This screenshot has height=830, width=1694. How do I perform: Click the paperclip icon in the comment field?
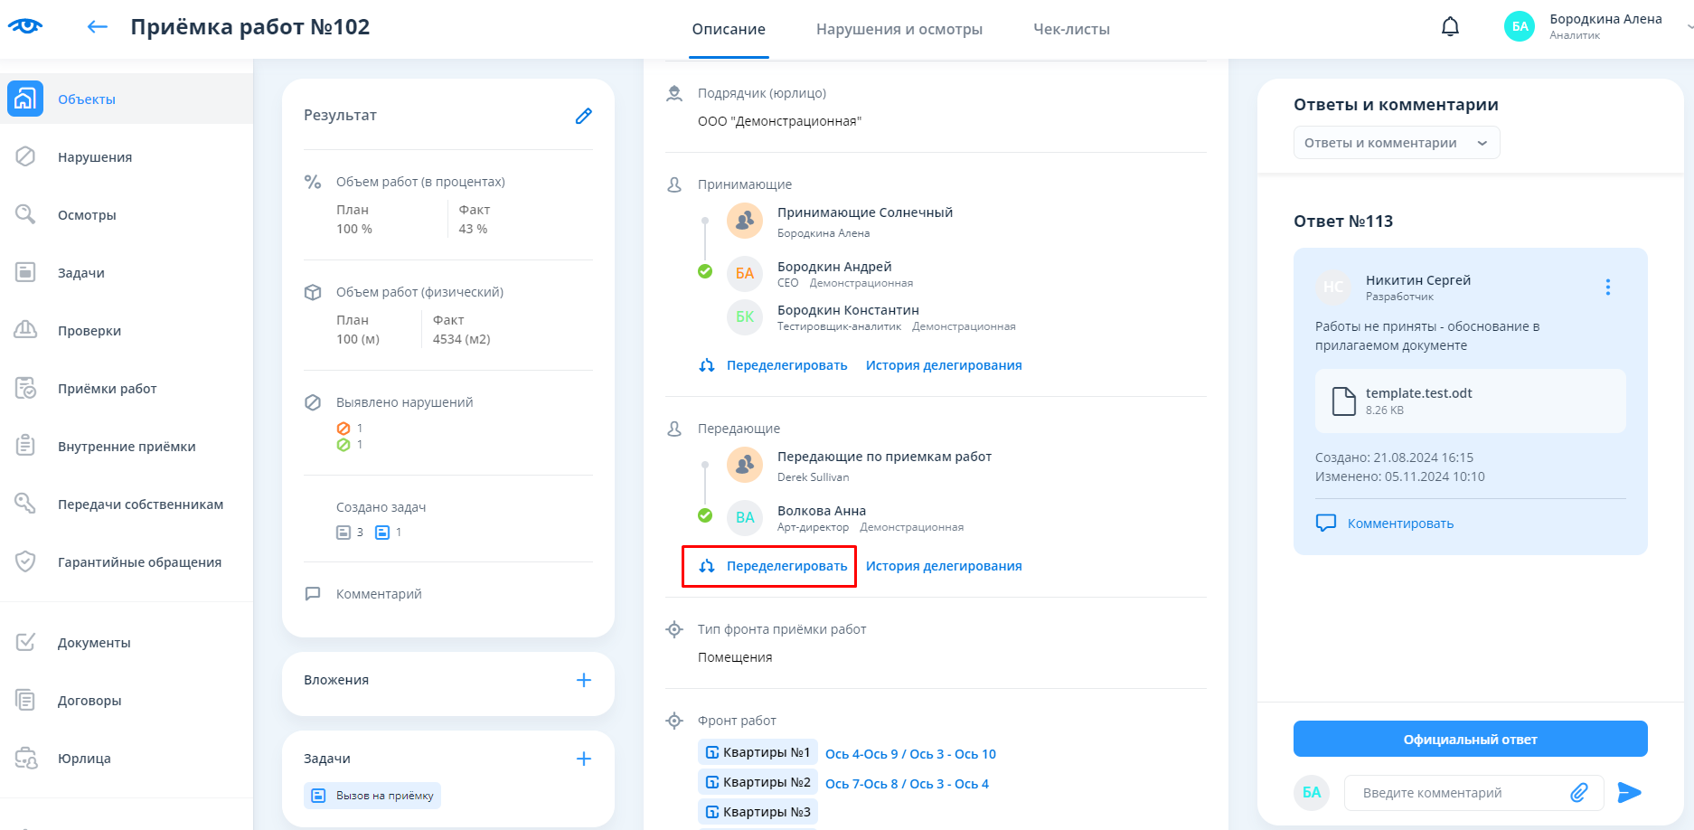click(x=1578, y=793)
